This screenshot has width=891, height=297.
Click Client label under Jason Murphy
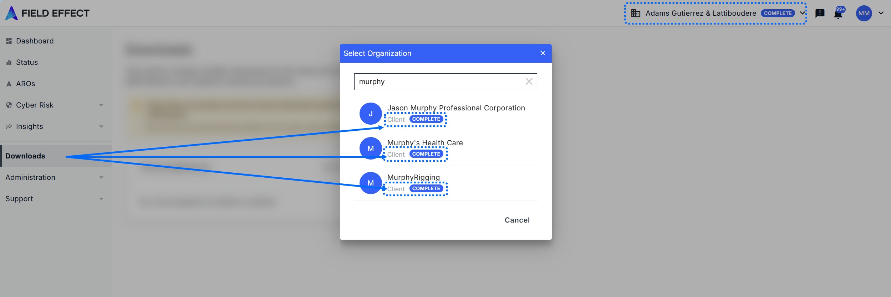(x=396, y=120)
